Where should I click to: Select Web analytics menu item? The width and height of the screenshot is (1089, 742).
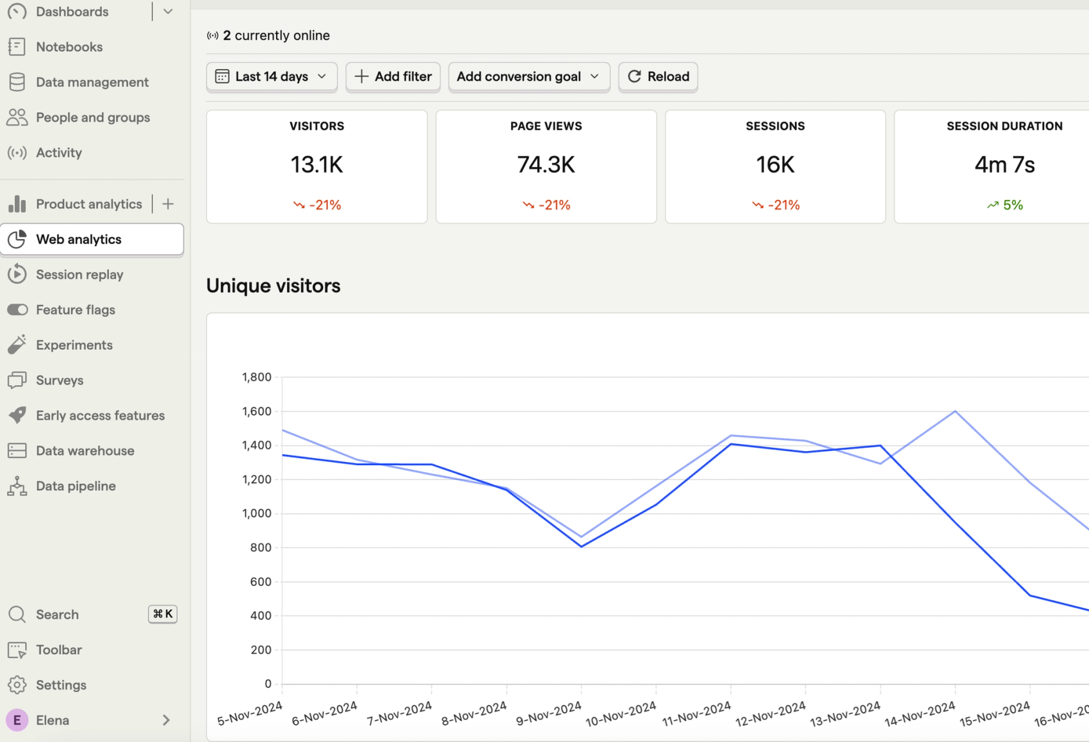pyautogui.click(x=92, y=239)
